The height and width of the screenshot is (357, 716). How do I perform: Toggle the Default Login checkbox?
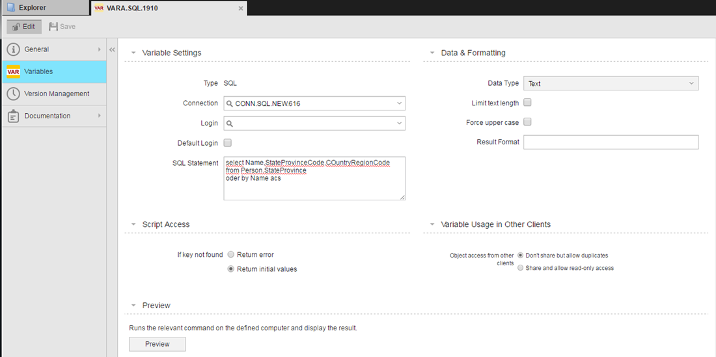coord(227,142)
